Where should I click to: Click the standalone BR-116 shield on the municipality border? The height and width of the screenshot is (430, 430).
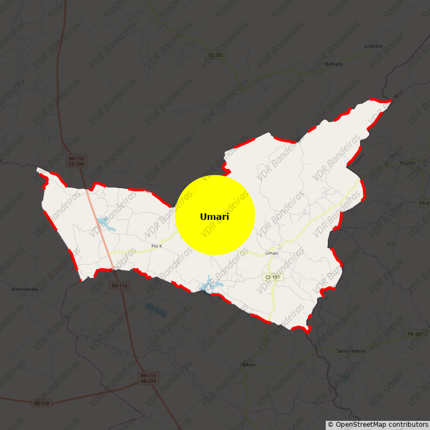(x=119, y=286)
